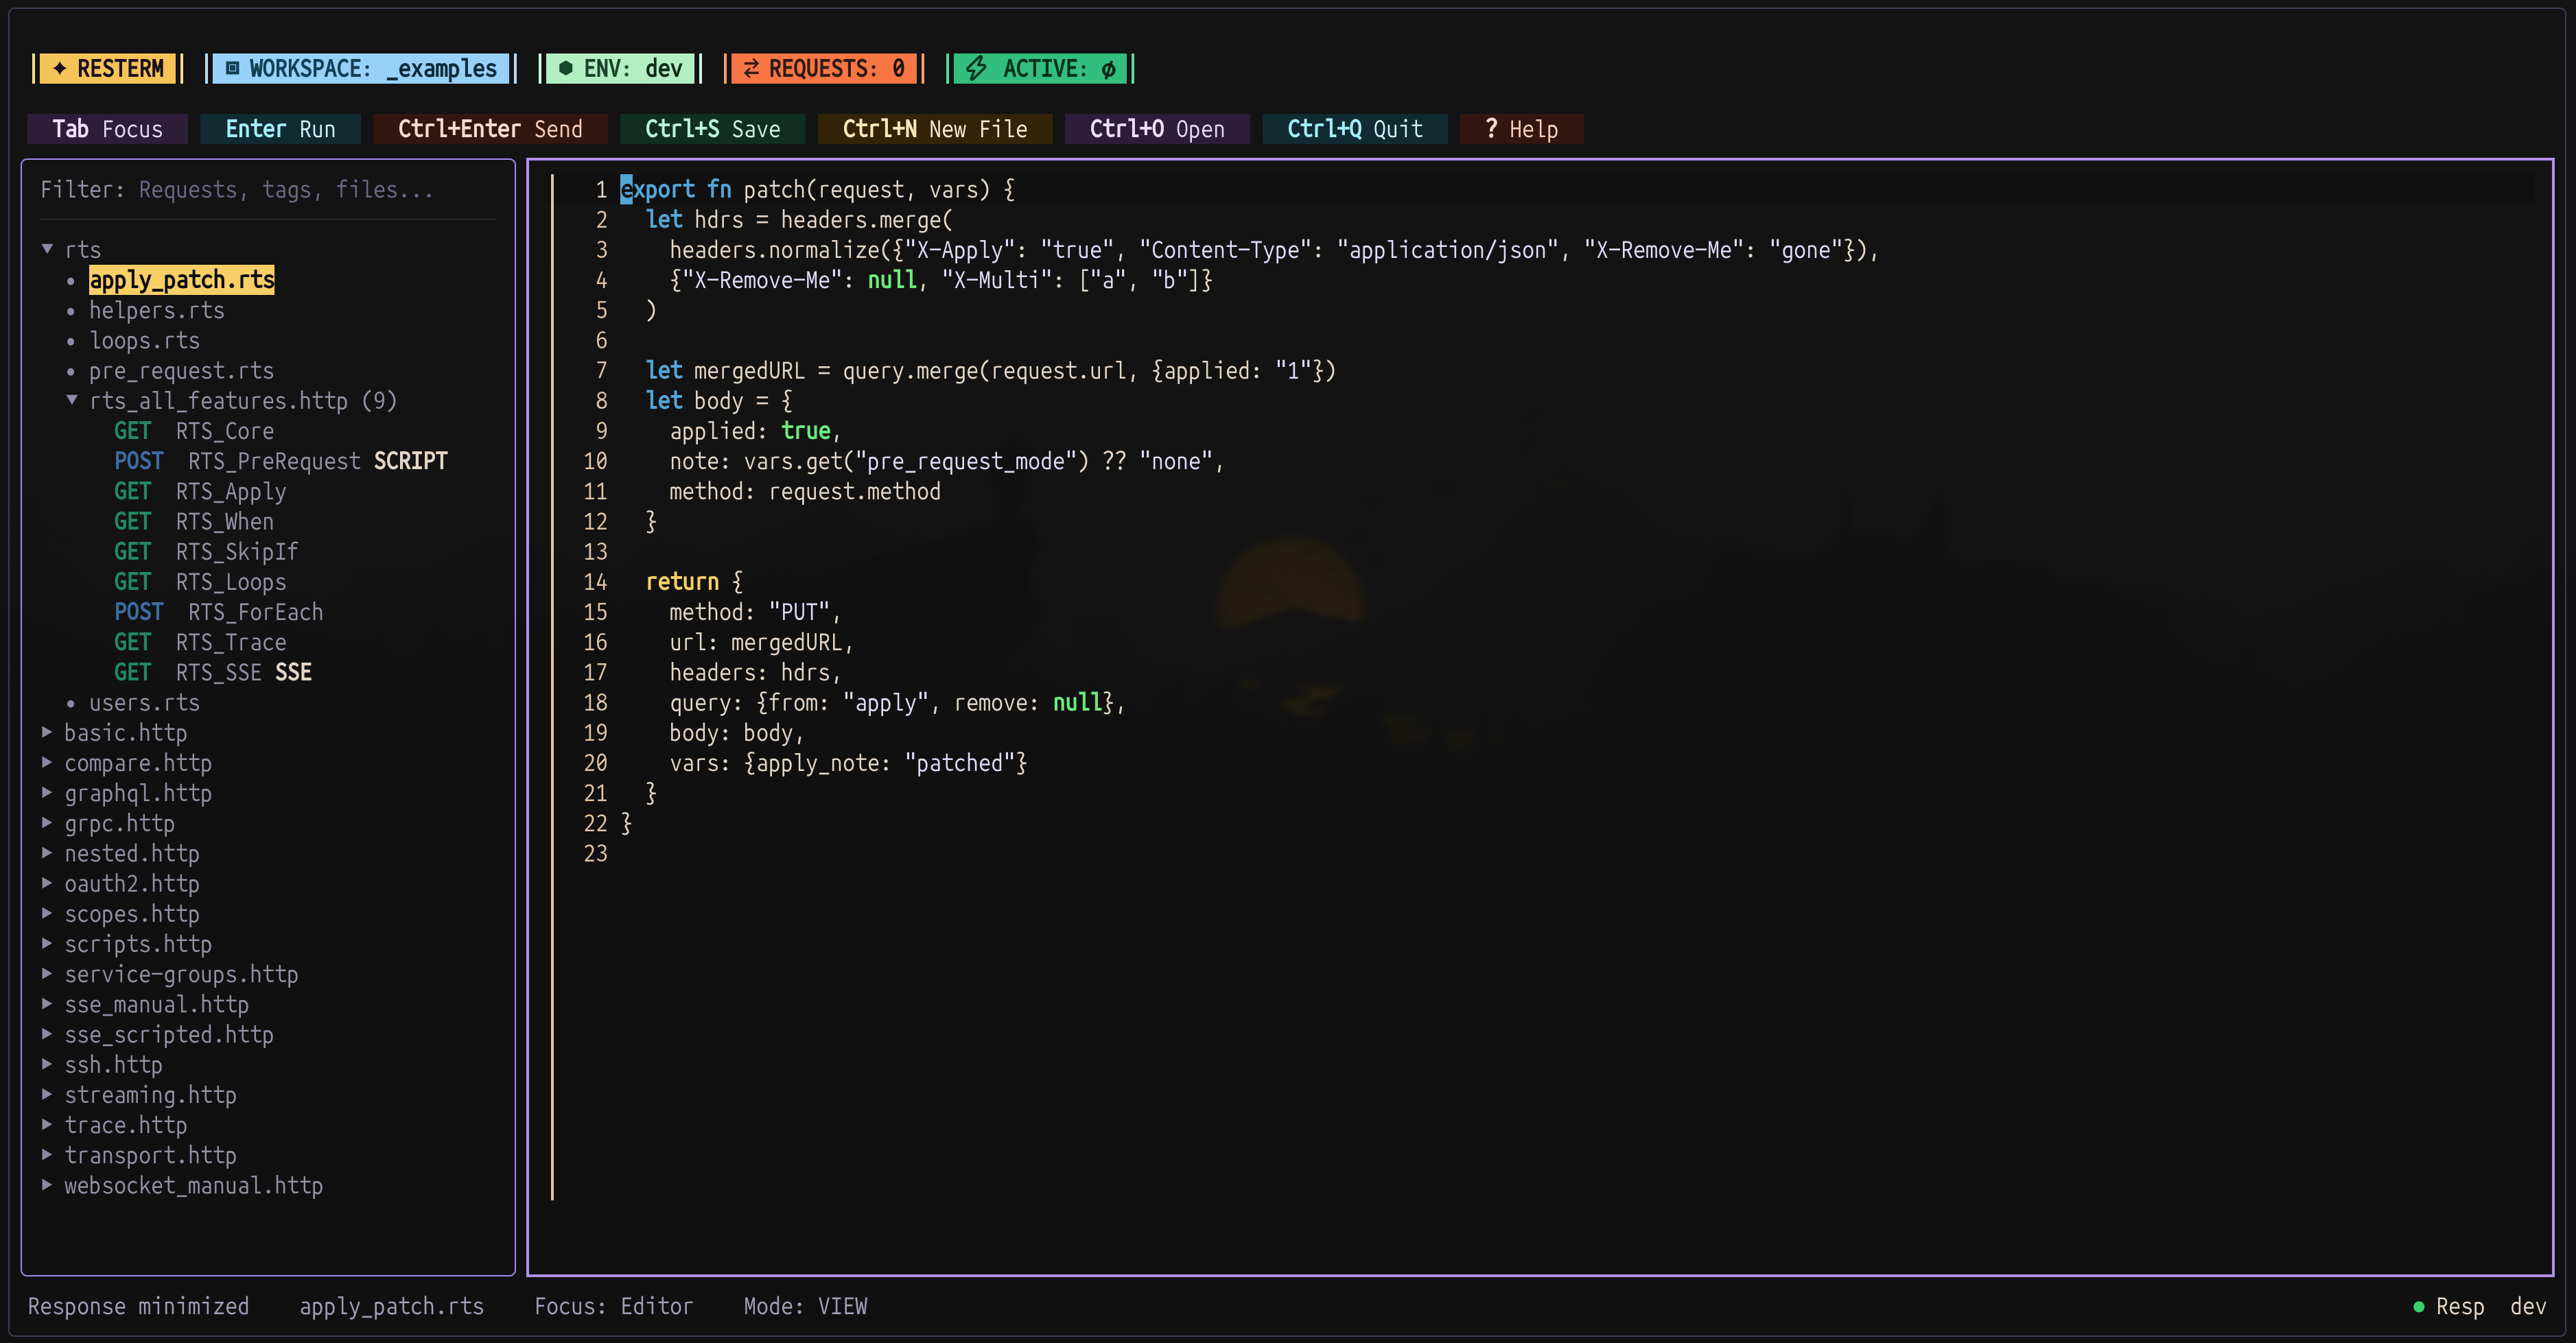
Task: Click editor line 1 'export fn patch'
Action: pyautogui.click(x=817, y=189)
